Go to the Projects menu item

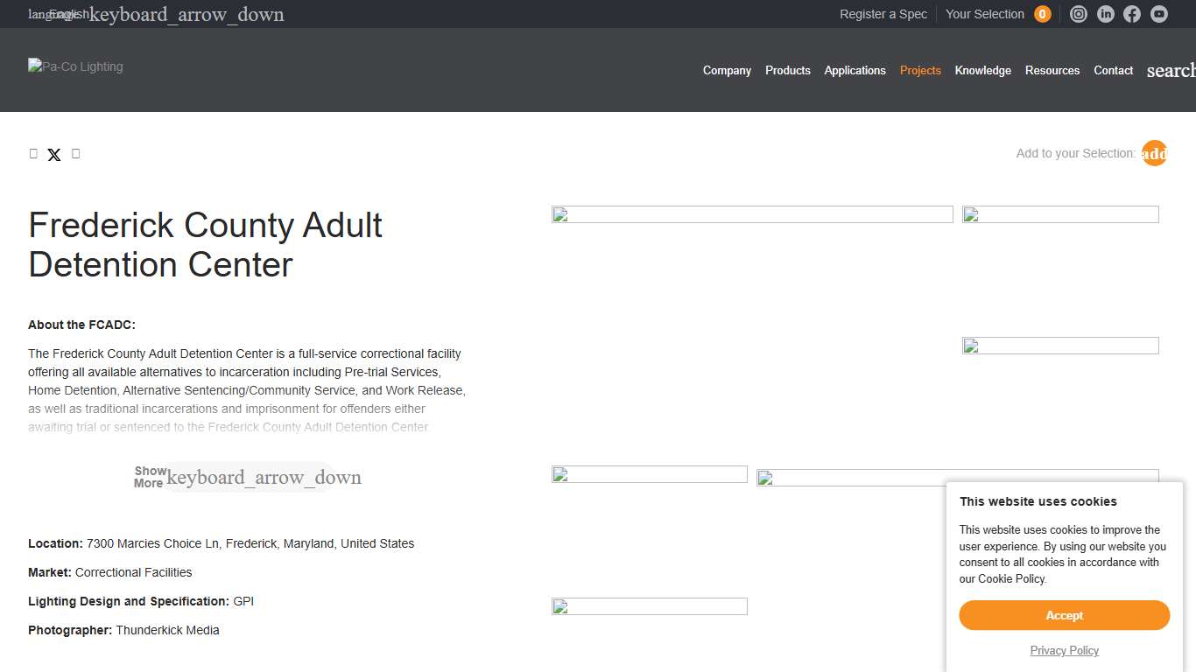pos(920,70)
